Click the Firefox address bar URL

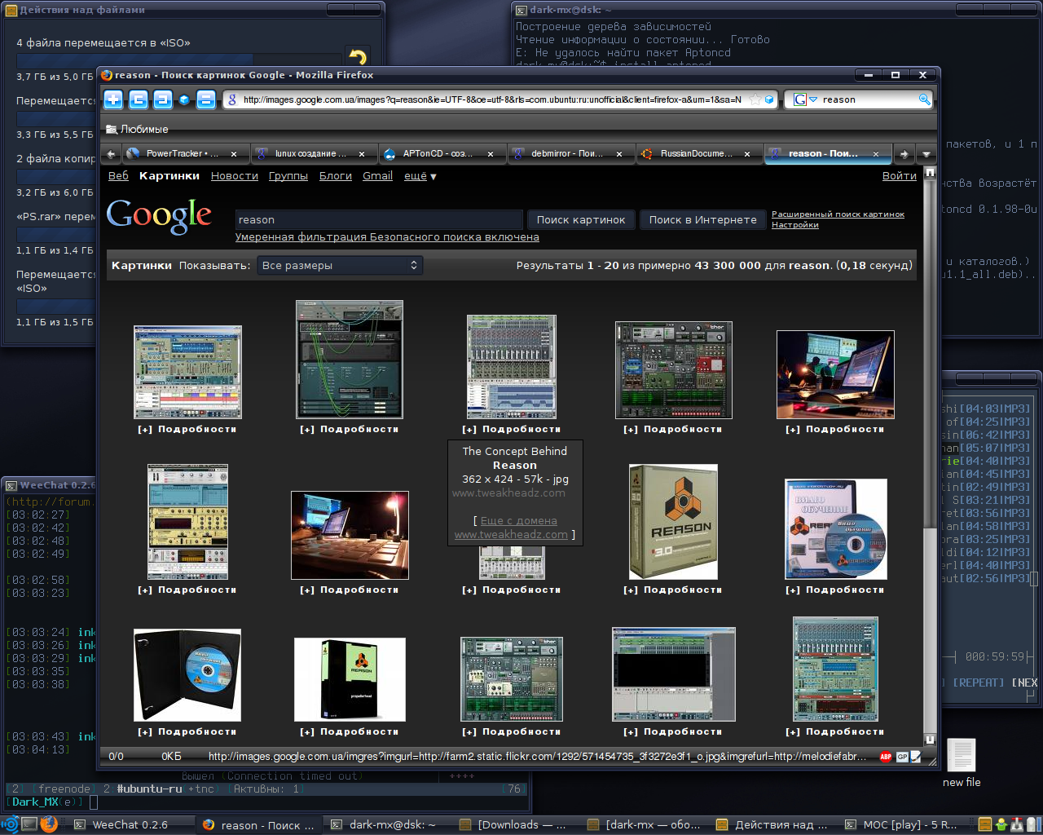(492, 99)
